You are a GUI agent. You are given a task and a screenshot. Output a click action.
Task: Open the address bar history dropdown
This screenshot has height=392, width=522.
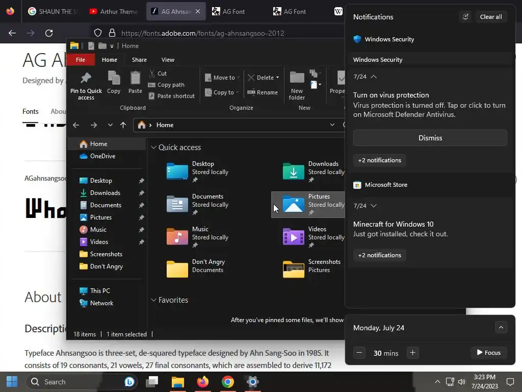coord(332,125)
